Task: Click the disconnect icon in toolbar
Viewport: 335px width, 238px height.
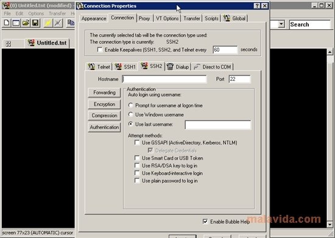Action: click(58, 23)
